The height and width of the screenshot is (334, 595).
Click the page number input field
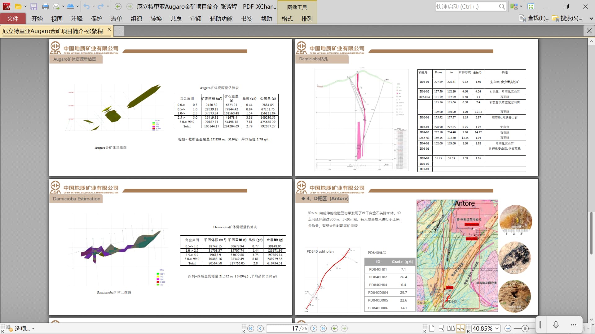[x=287, y=328]
